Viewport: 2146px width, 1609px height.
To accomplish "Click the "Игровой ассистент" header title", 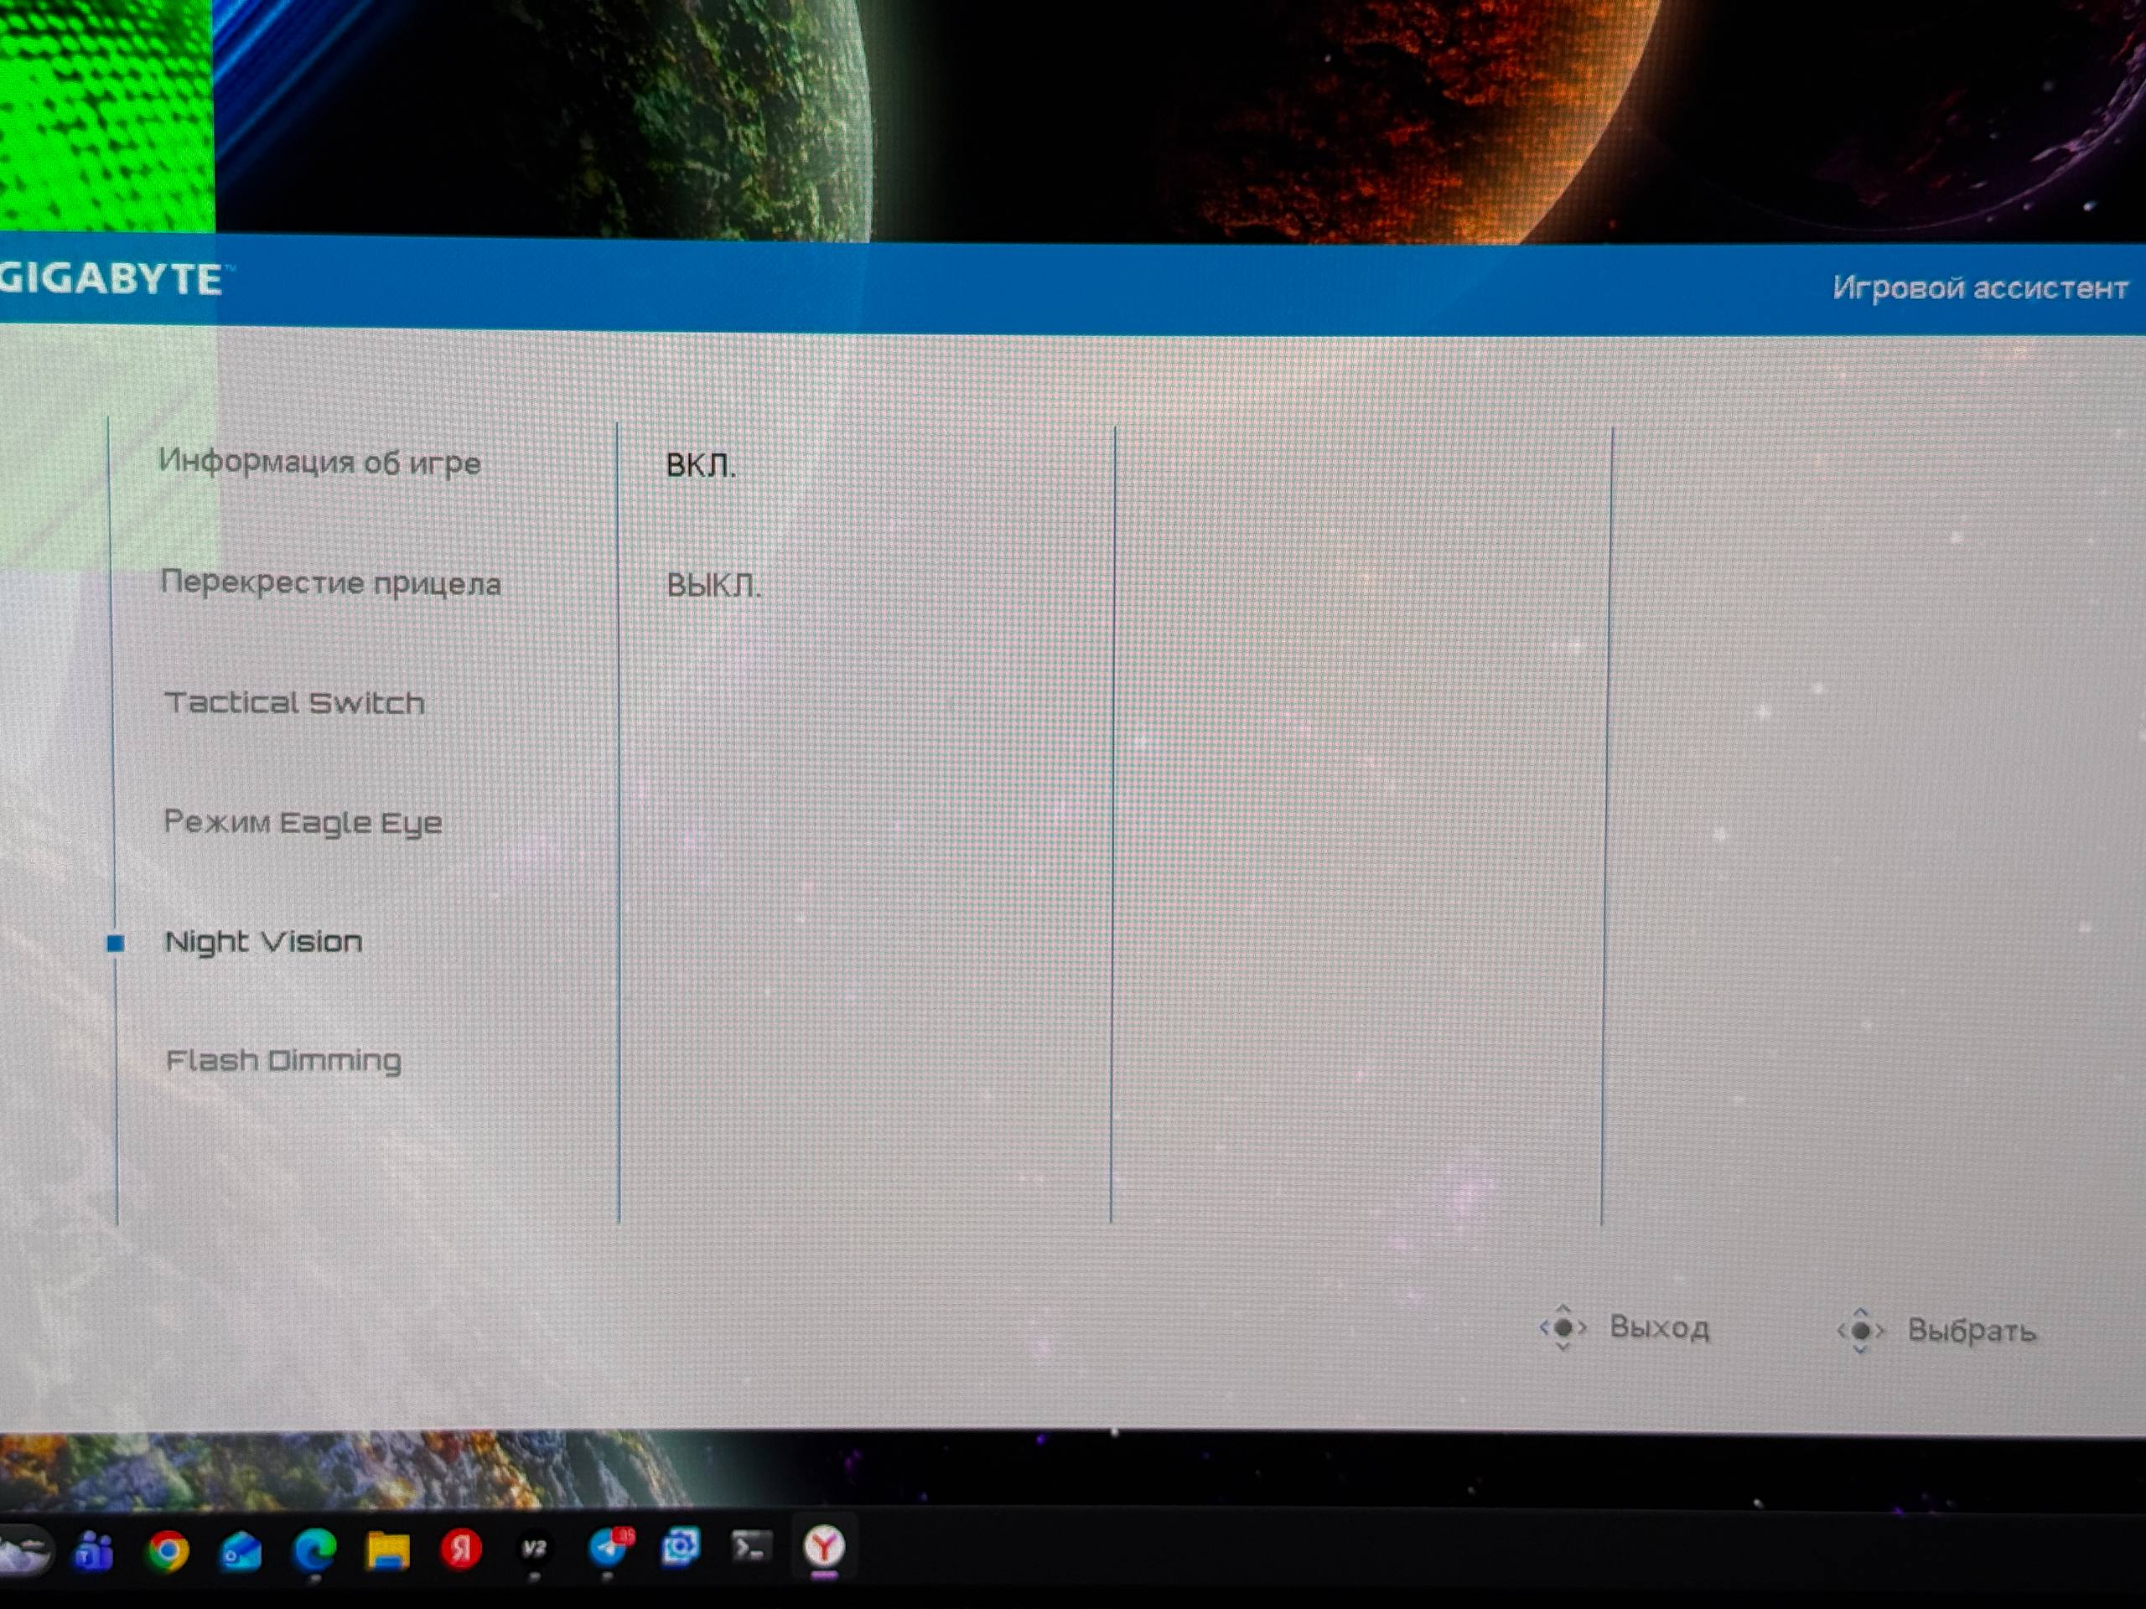I will click(1980, 288).
